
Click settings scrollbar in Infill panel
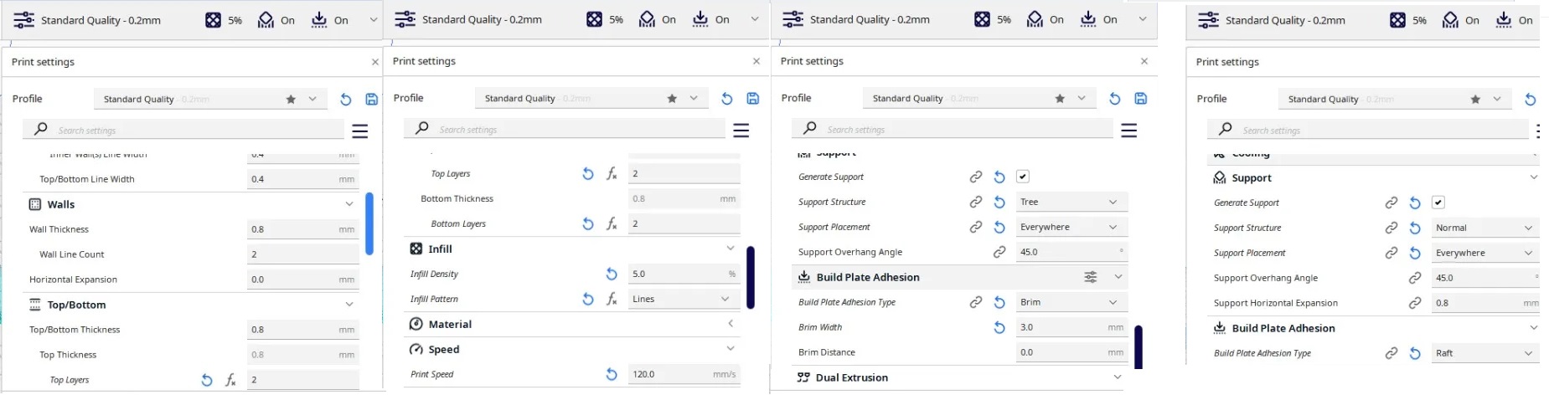coord(751,277)
